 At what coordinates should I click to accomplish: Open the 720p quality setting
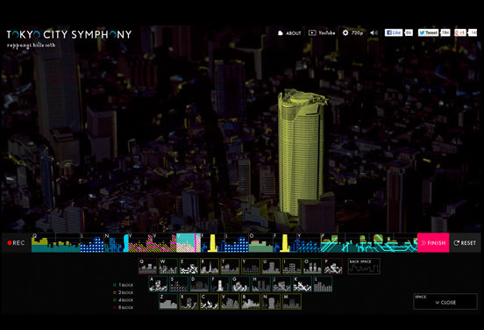352,32
